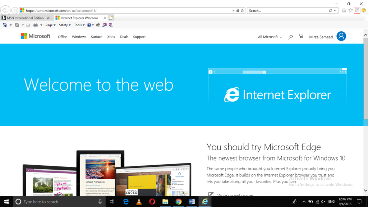Click the command bar Home button
Screen dimensions: 368x207
[5, 25]
